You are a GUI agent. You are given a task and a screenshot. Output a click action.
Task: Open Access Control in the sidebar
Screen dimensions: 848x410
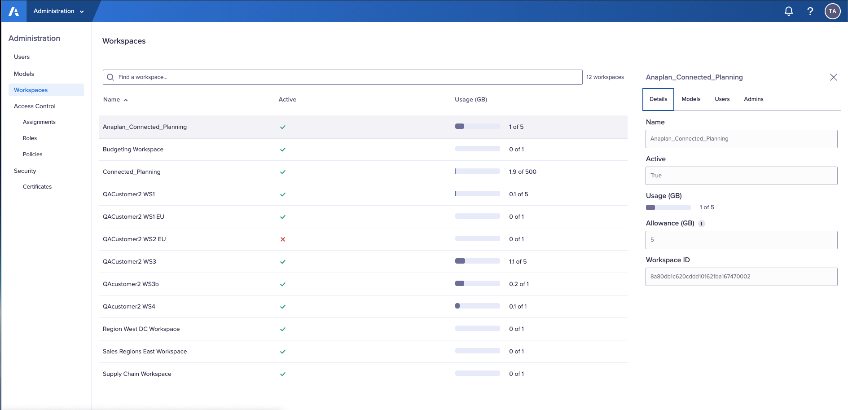[35, 106]
